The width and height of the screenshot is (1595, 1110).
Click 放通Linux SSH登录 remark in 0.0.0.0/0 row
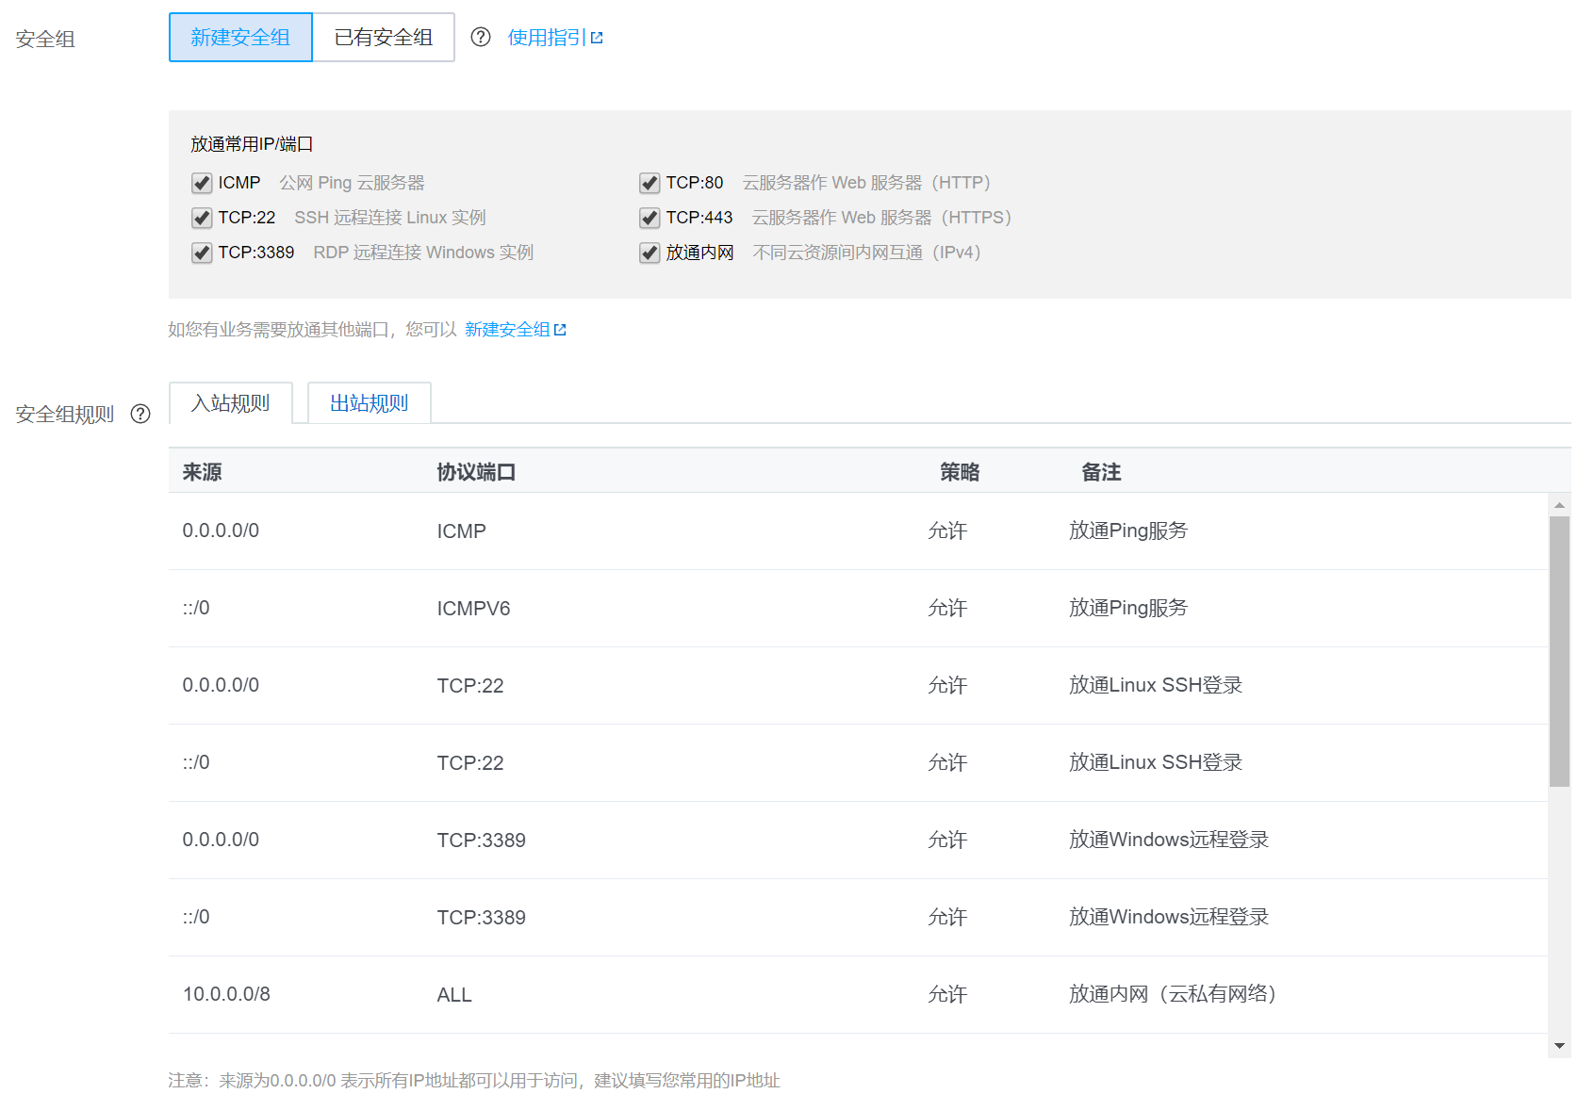coord(1156,685)
